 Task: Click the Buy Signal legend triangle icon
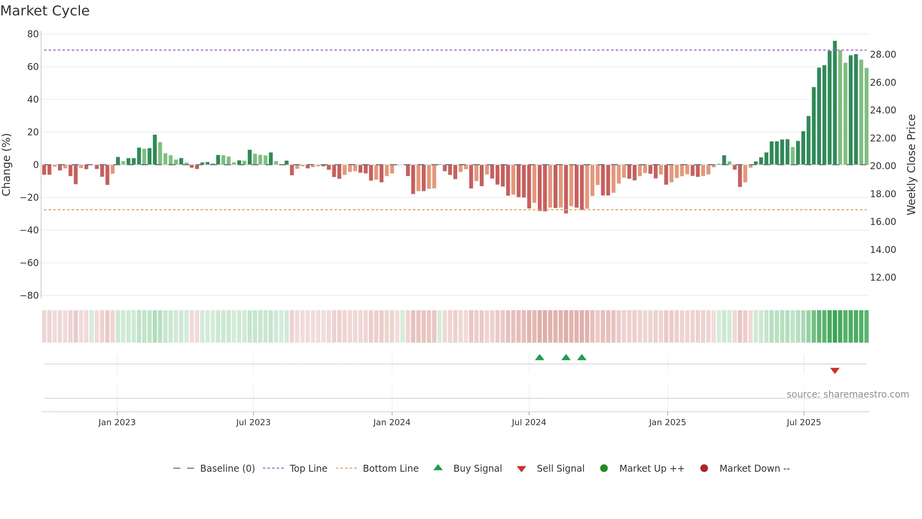point(438,467)
